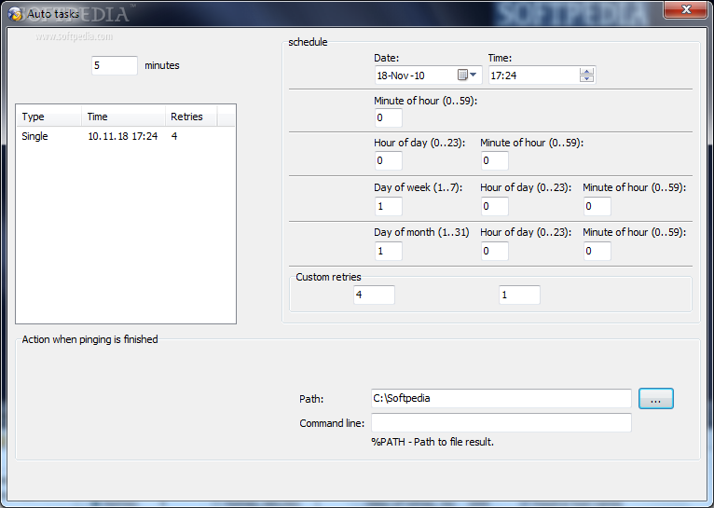This screenshot has height=508, width=714.
Task: Decrease Time with the down spinner arrow
Action: (586, 78)
